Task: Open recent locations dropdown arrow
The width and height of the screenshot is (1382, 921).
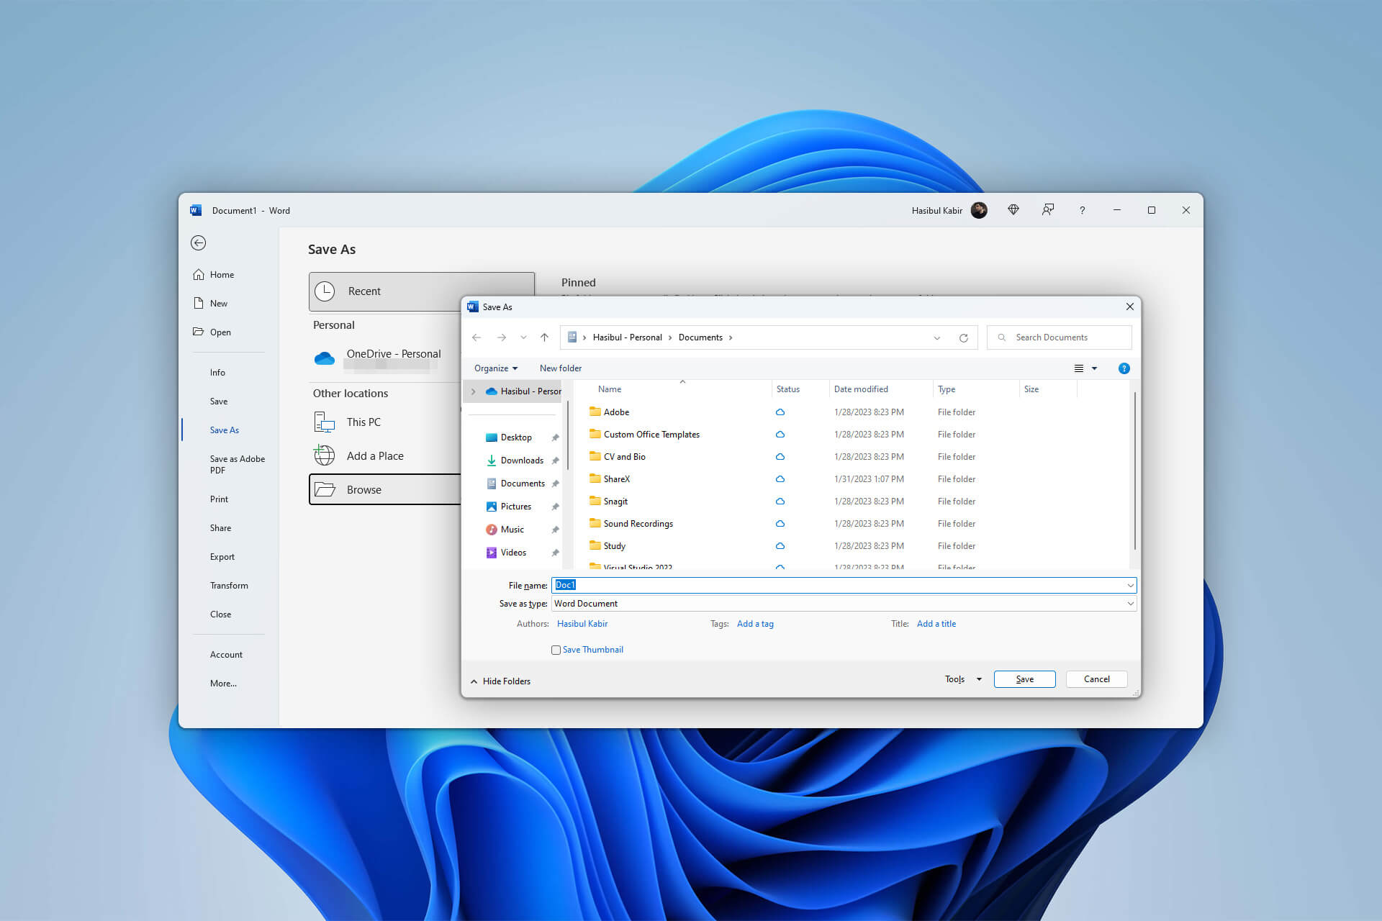Action: (523, 337)
